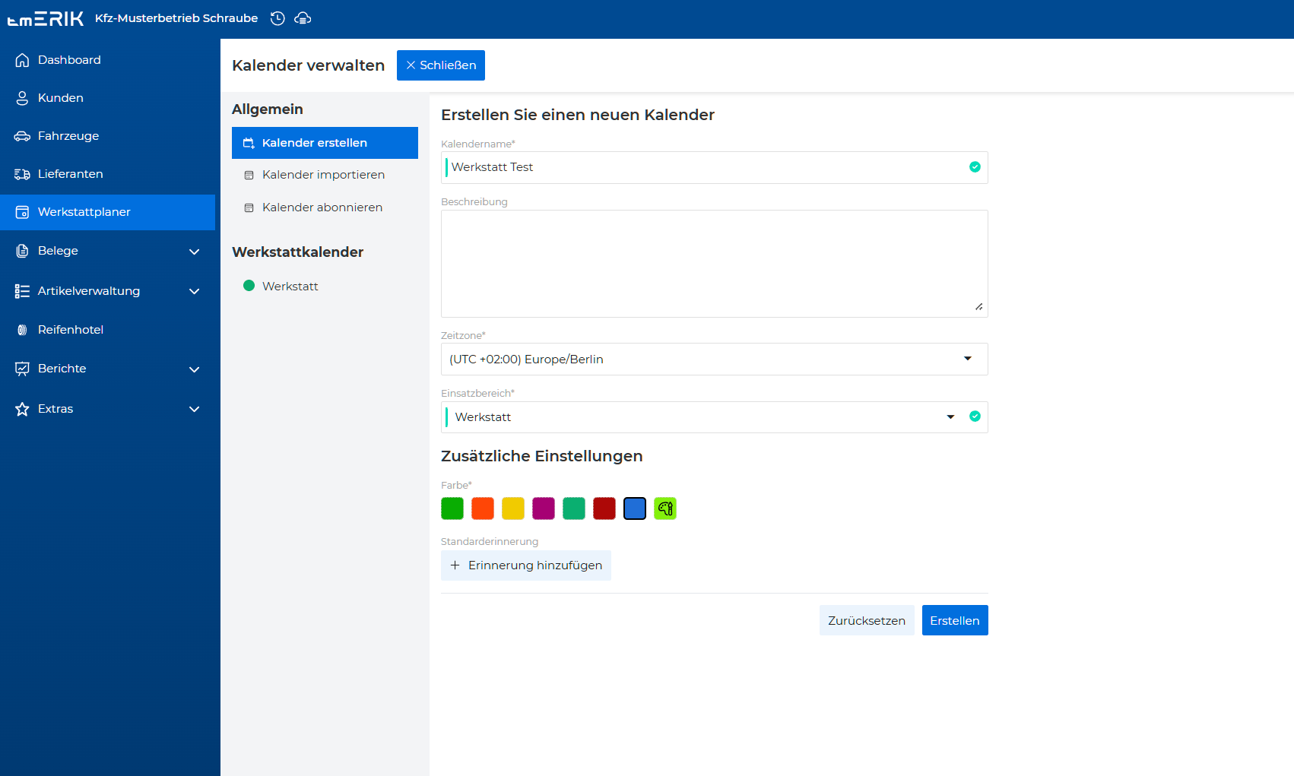Open the custom color palette picker
1294x776 pixels.
click(665, 508)
